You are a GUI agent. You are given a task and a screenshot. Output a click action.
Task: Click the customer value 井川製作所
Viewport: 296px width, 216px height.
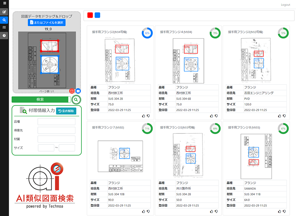tap(184, 189)
